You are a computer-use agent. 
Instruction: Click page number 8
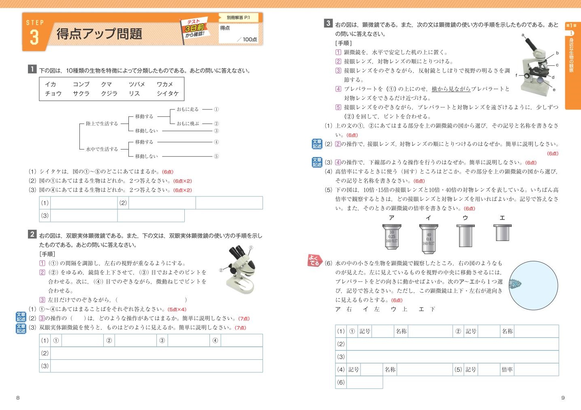point(18,398)
